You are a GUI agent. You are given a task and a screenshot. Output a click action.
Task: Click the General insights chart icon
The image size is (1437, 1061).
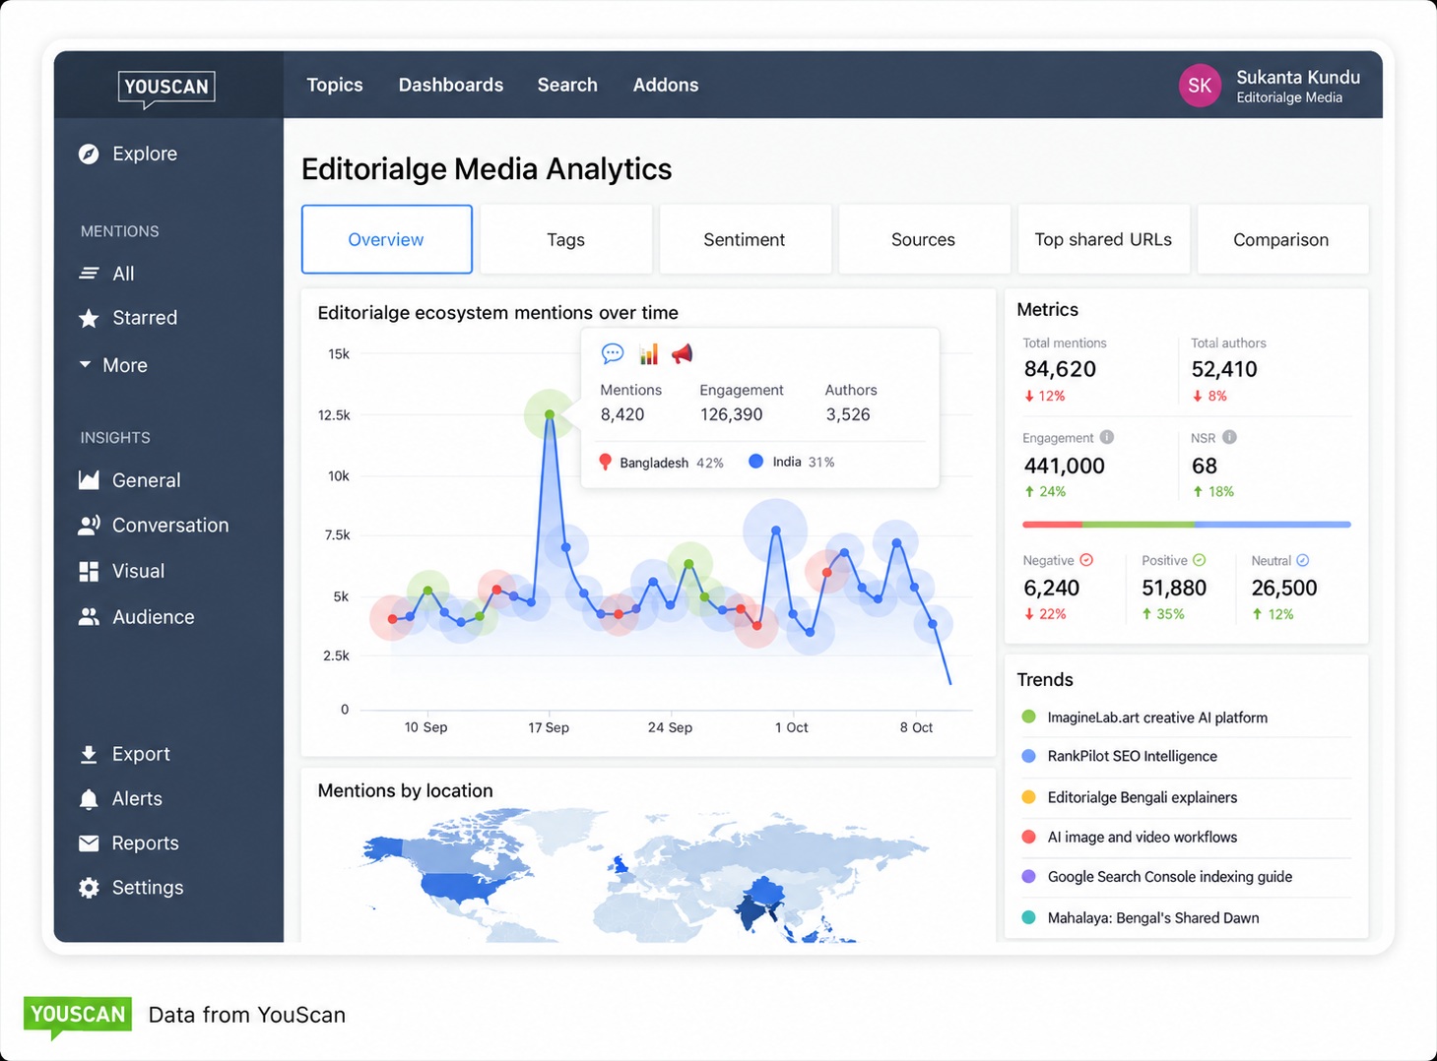pyautogui.click(x=89, y=480)
